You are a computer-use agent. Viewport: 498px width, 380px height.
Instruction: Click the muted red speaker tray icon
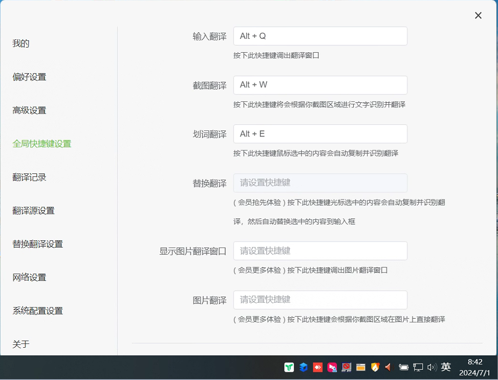point(388,367)
